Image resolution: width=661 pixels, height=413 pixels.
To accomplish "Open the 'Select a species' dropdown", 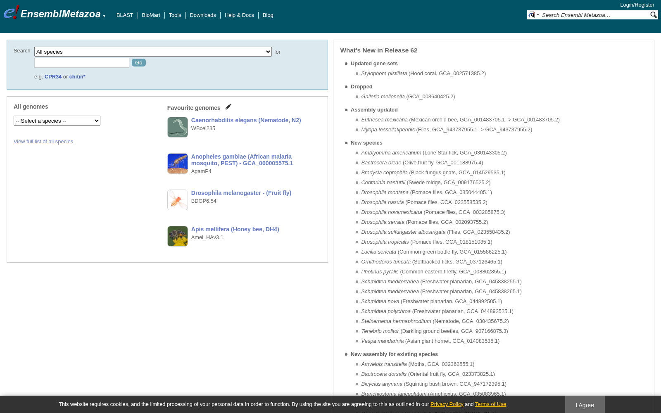I will (x=57, y=121).
